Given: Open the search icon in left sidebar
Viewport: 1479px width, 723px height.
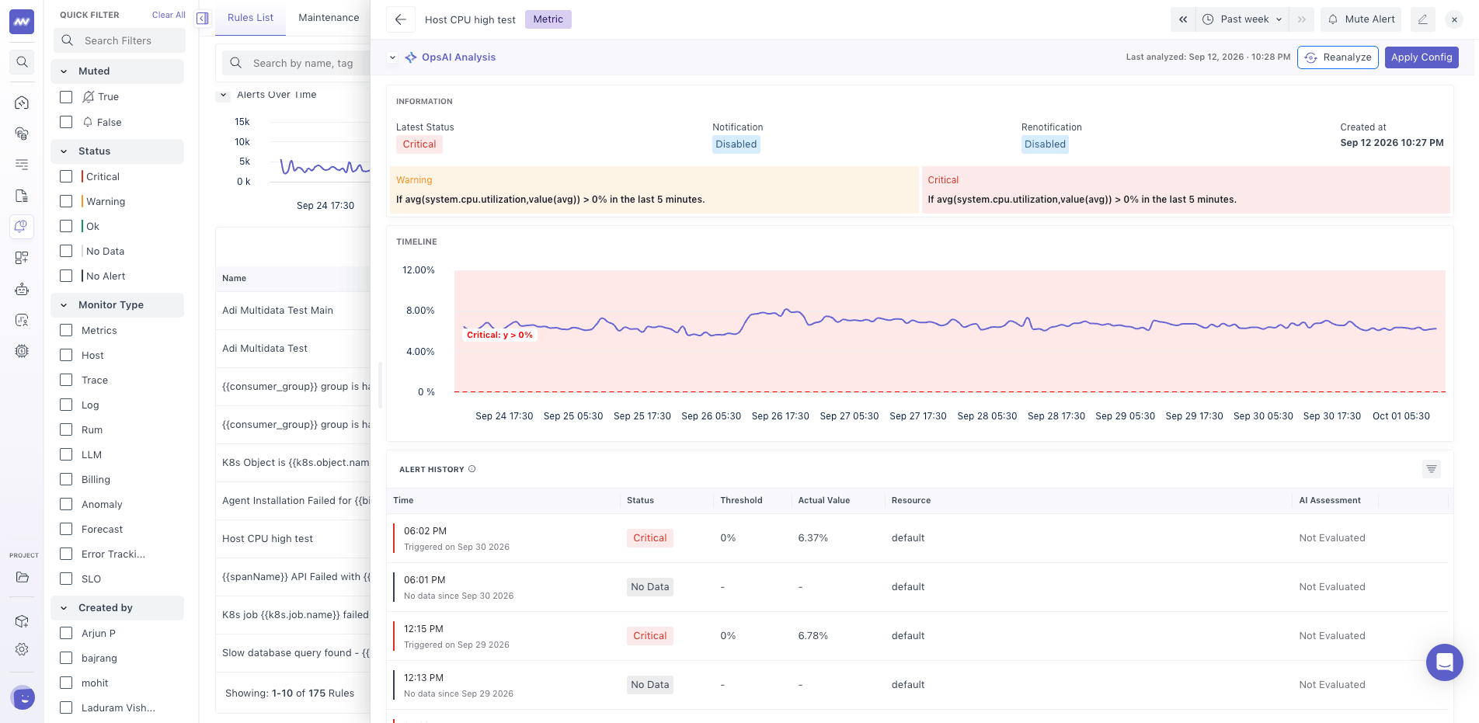Looking at the screenshot, I should (x=22, y=62).
